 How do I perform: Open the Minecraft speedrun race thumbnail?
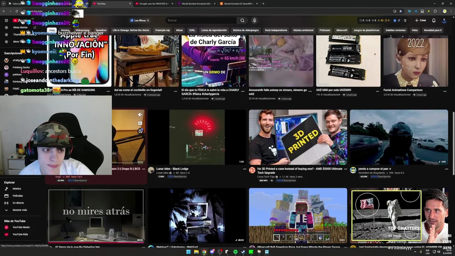point(298,215)
